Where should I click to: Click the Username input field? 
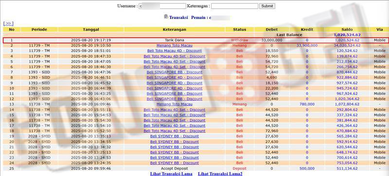coord(162,6)
